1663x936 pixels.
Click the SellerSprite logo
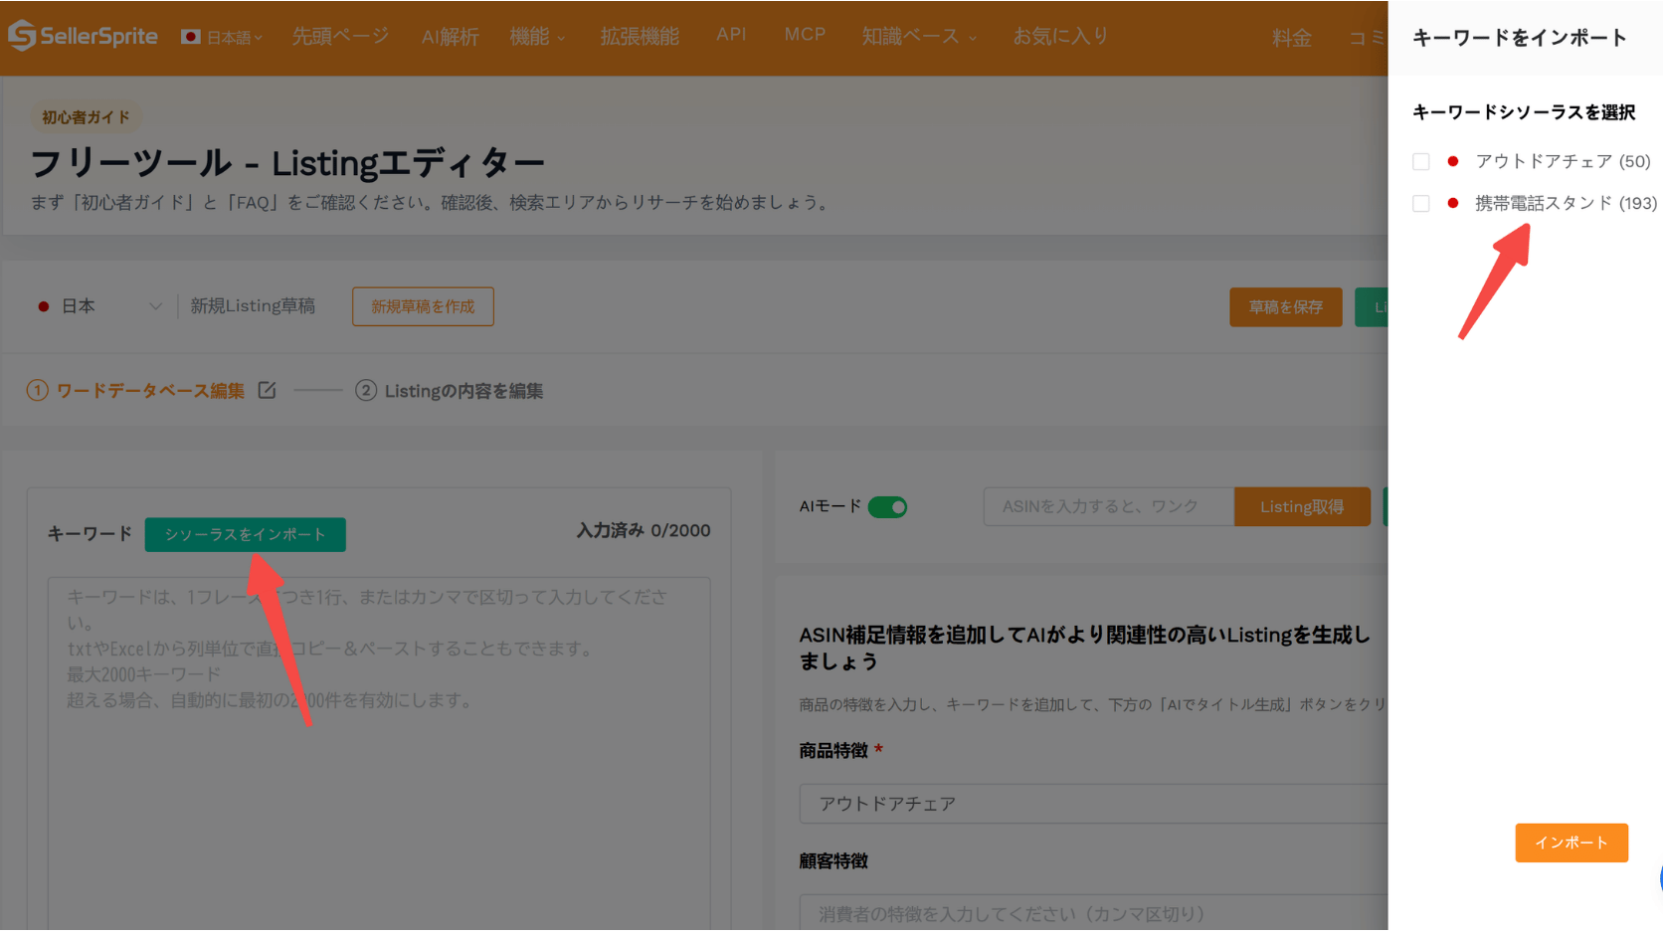pos(83,36)
